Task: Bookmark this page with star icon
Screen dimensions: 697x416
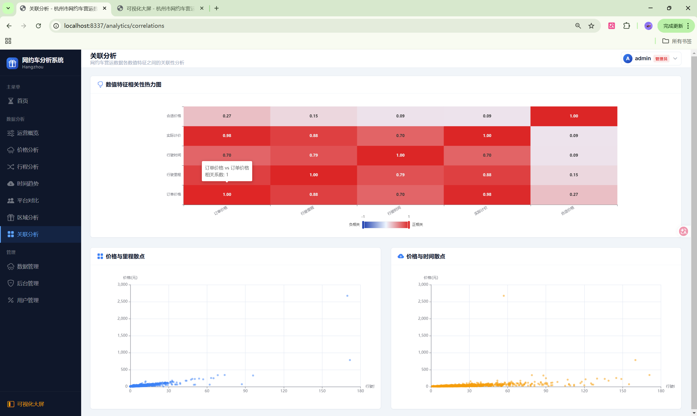Action: point(591,26)
